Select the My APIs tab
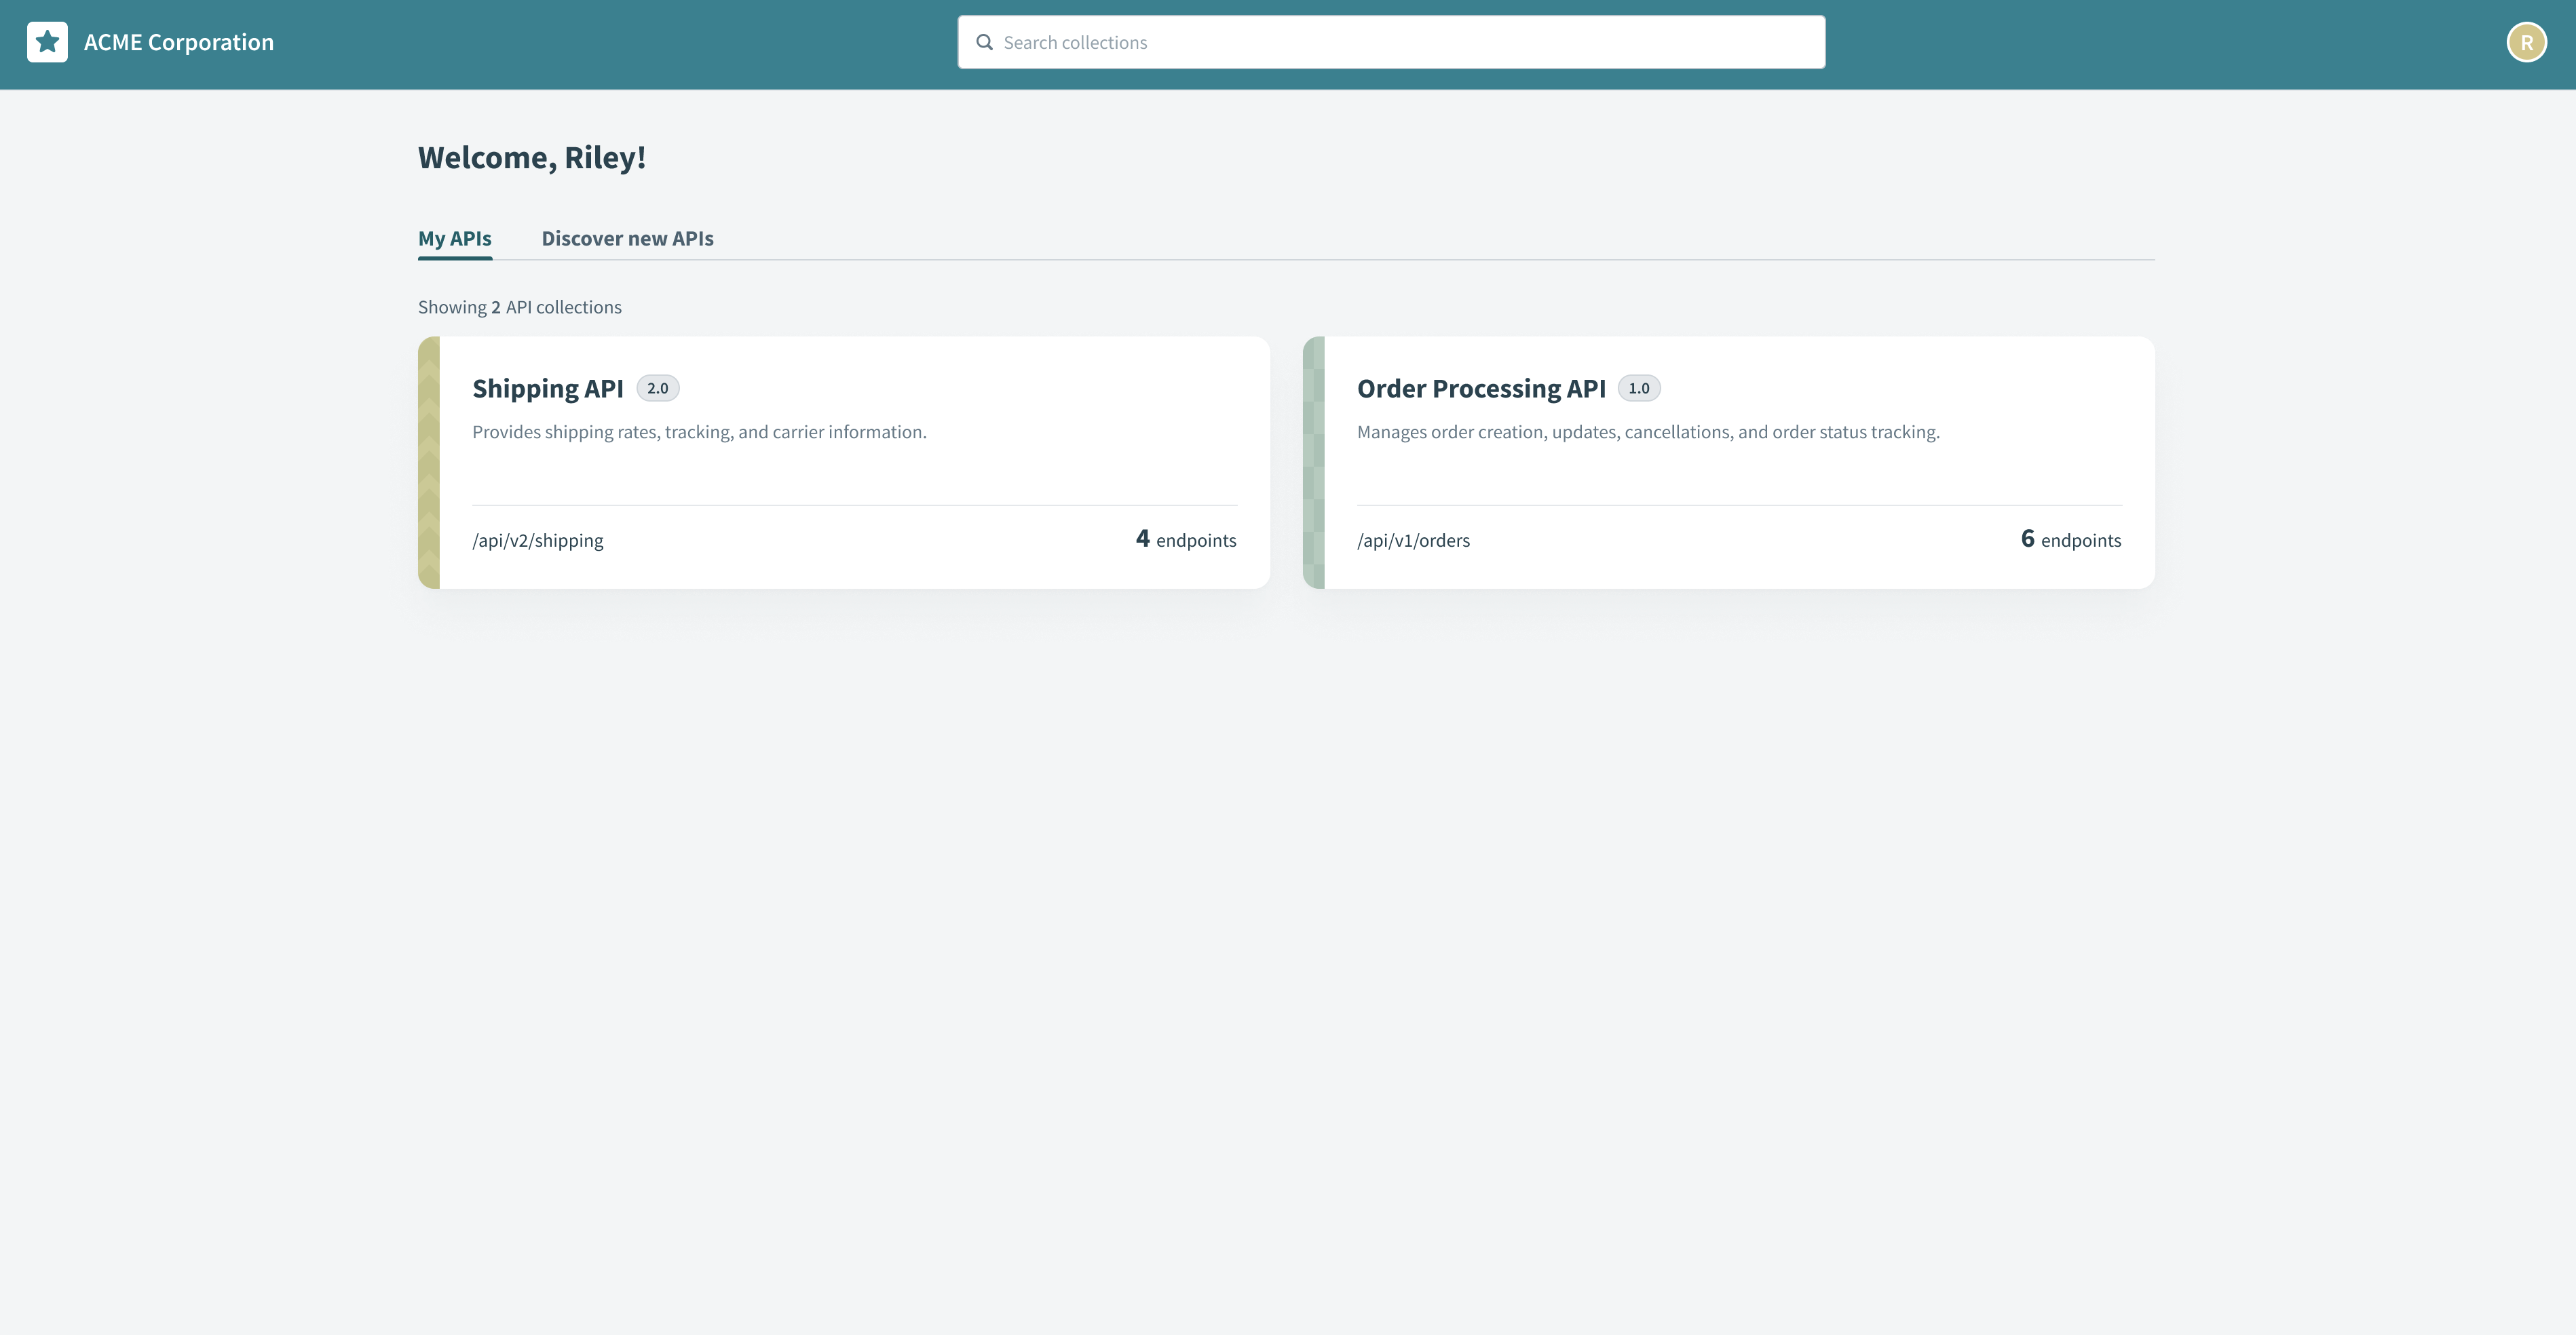 [x=455, y=239]
